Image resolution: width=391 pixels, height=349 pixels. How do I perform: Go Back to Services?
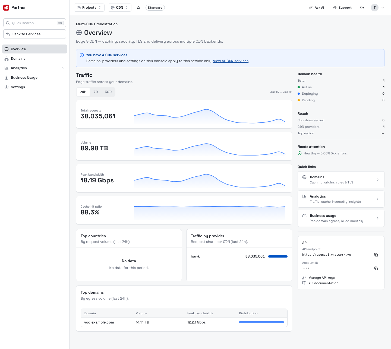click(34, 34)
